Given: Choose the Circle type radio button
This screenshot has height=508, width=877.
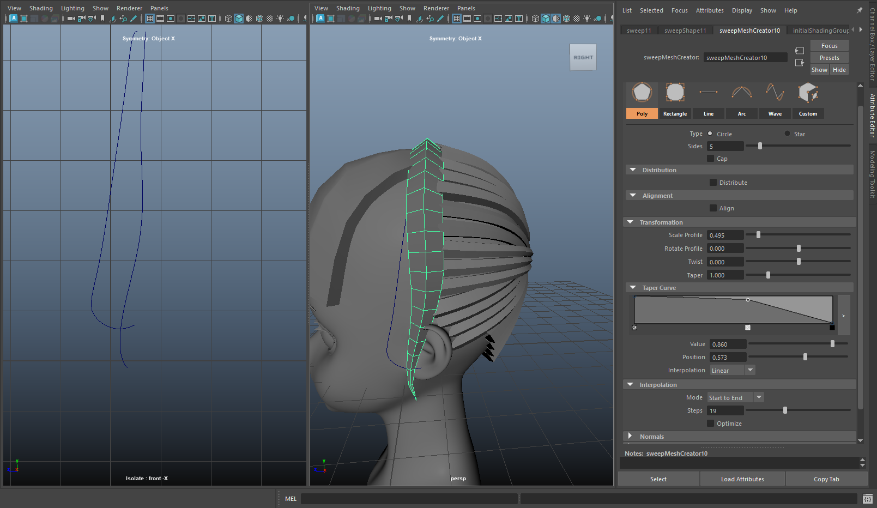Looking at the screenshot, I should 710,134.
